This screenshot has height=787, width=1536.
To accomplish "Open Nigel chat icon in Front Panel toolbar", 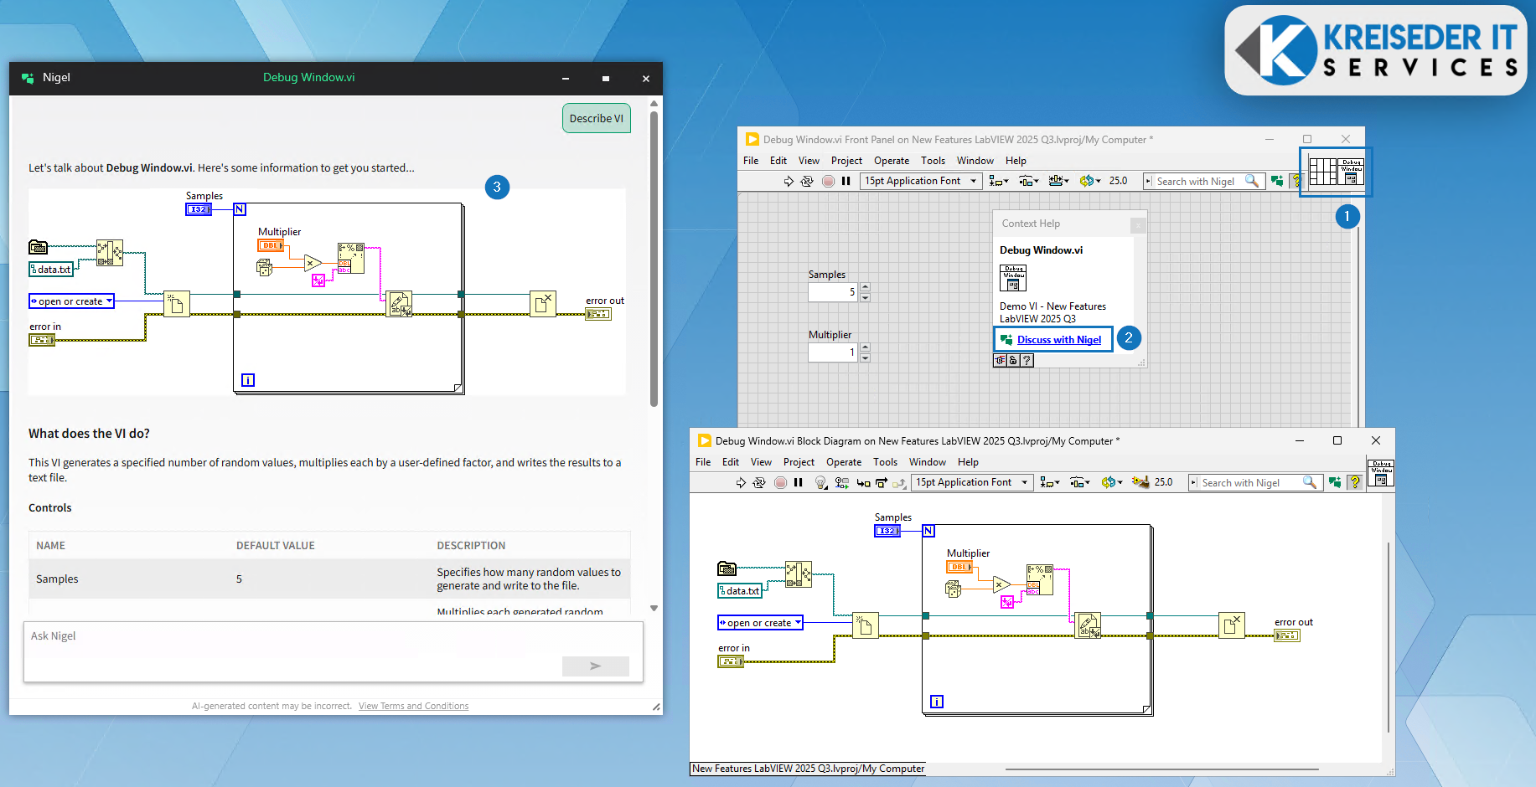I will (1277, 181).
